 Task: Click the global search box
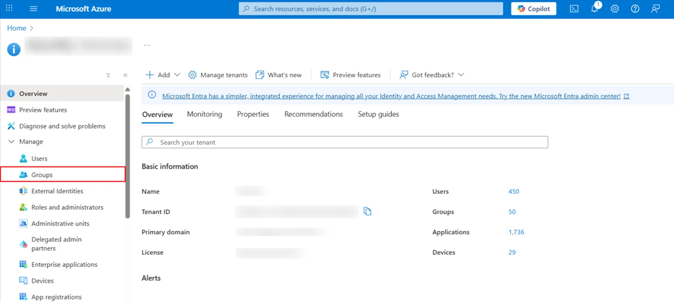click(x=371, y=8)
